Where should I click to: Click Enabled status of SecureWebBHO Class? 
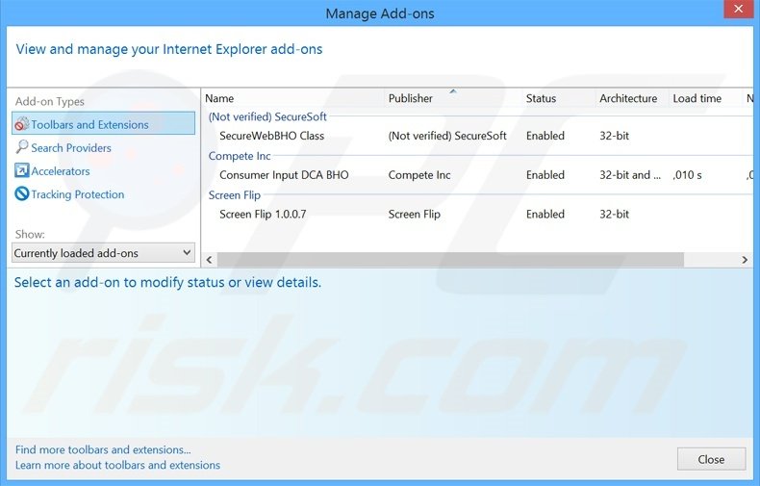[545, 136]
